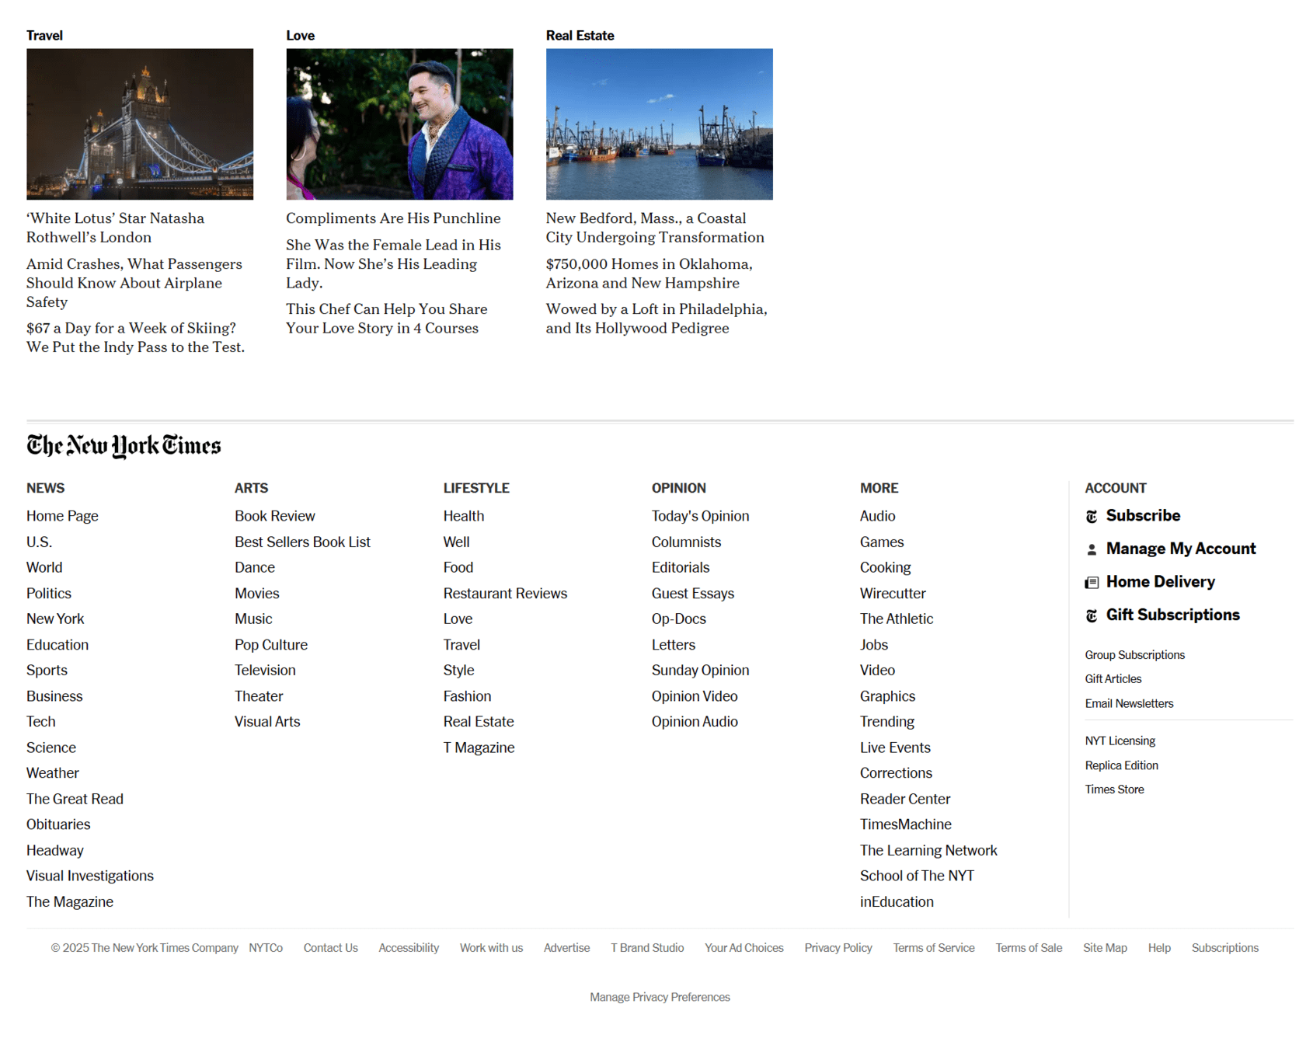Screen dimensions: 1313x1049
Task: Read 'White Lotus' Star Natasha Rothwell's London article
Action: click(116, 228)
